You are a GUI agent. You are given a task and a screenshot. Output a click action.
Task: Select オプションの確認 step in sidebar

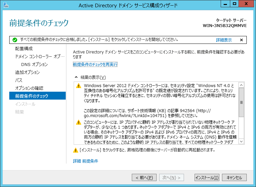click(x=29, y=88)
